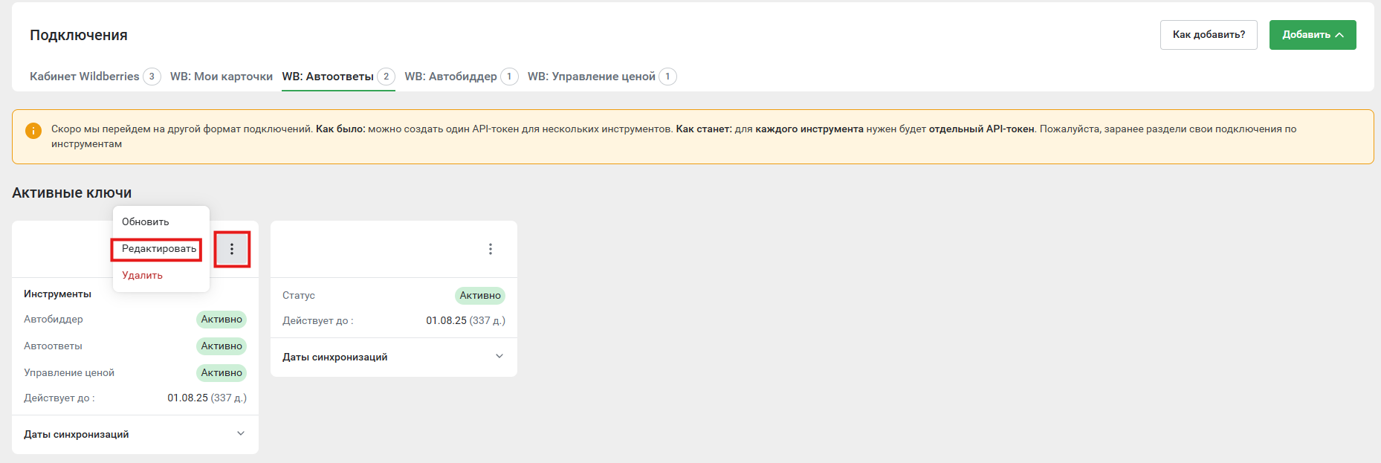Open three-dot menu on first key card
Image resolution: width=1381 pixels, height=463 pixels.
click(232, 249)
